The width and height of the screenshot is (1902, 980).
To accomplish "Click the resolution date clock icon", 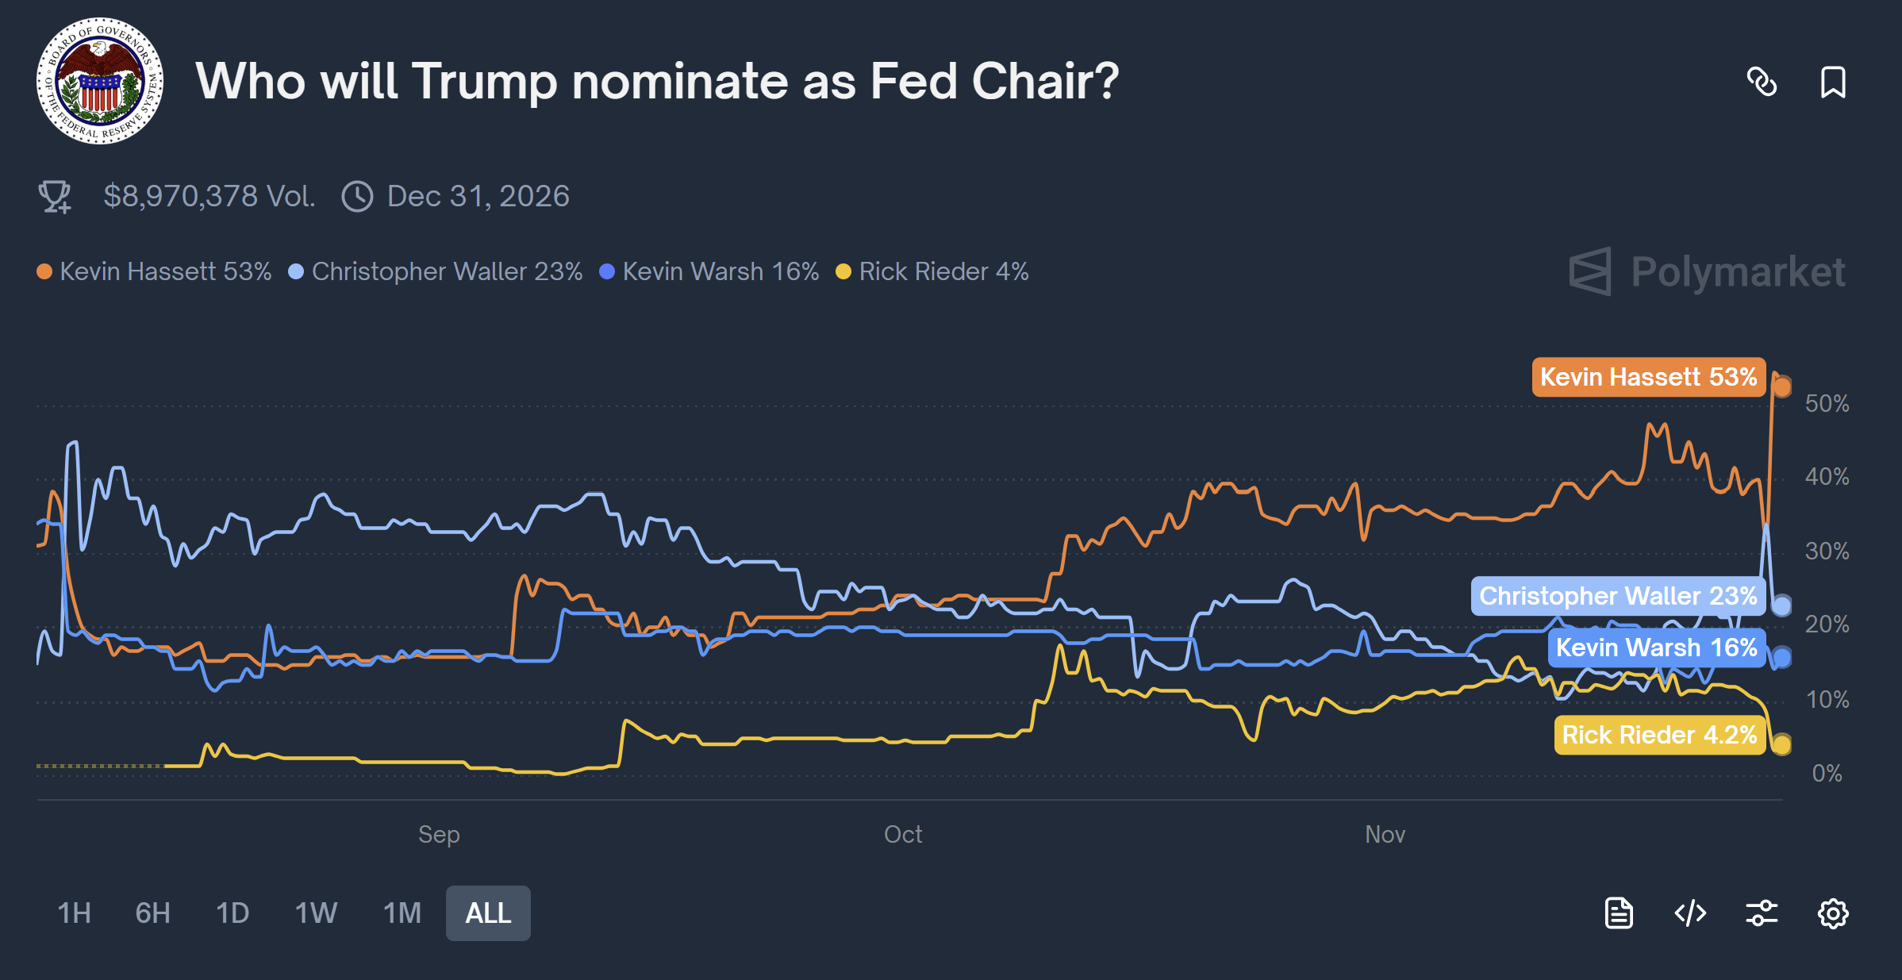I will point(359,195).
